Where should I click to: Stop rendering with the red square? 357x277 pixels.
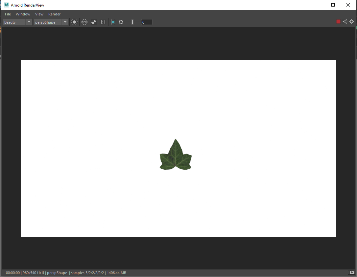click(x=338, y=21)
